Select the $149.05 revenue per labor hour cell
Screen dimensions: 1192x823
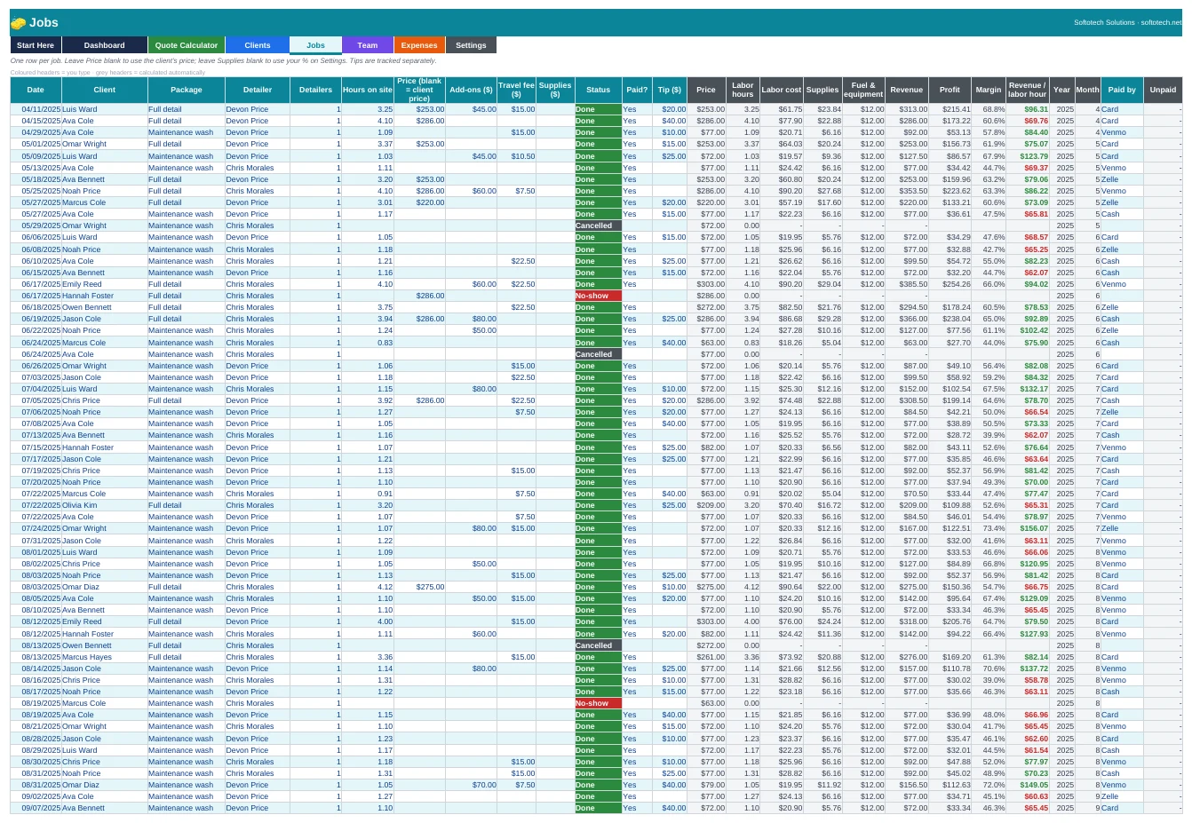[1027, 785]
